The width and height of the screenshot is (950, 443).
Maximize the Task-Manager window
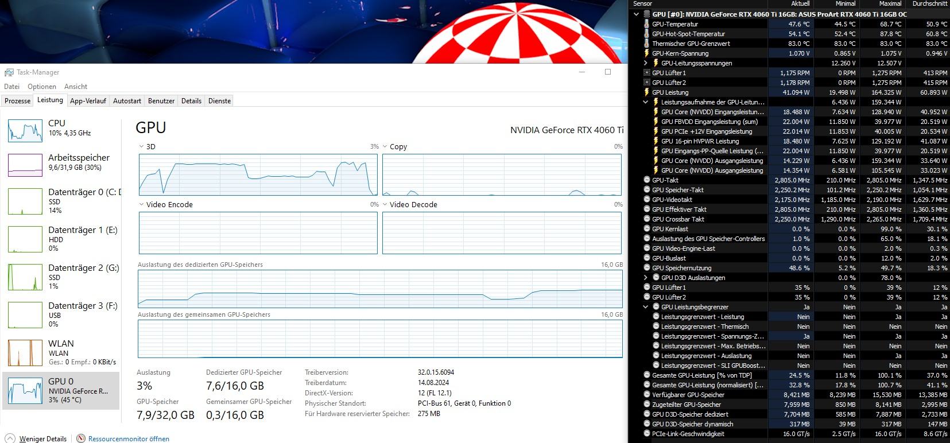pyautogui.click(x=608, y=72)
